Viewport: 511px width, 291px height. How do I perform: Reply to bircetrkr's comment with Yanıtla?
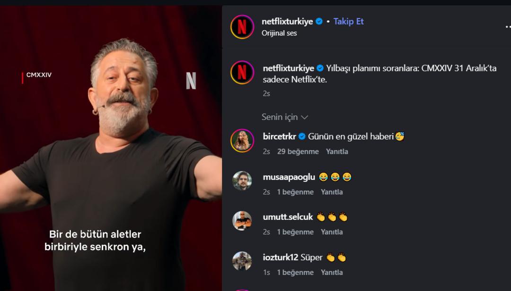337,151
